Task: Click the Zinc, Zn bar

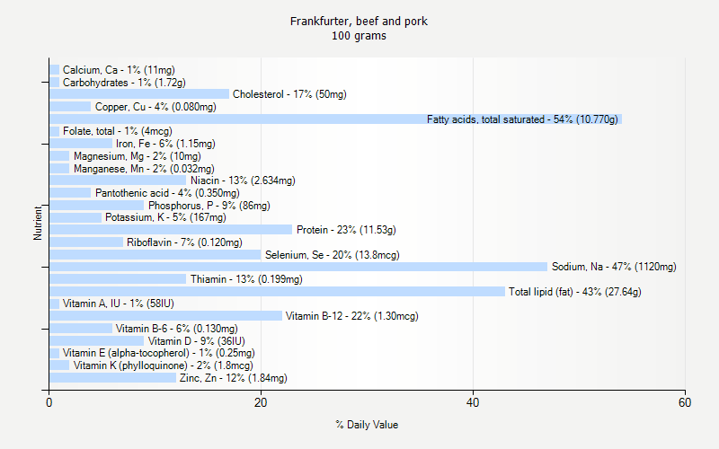Action: pos(112,378)
